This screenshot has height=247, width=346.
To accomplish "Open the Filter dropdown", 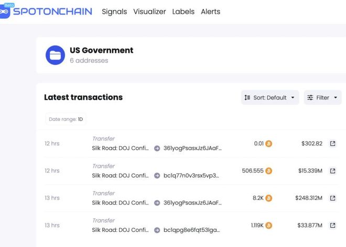I will pyautogui.click(x=322, y=97).
